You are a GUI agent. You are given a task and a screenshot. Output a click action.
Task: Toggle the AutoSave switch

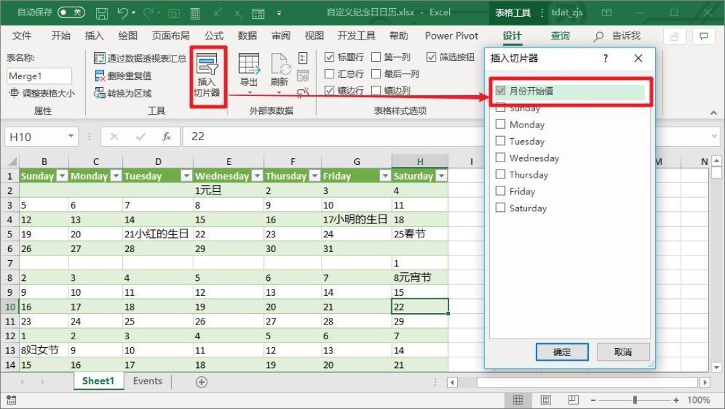[71, 13]
